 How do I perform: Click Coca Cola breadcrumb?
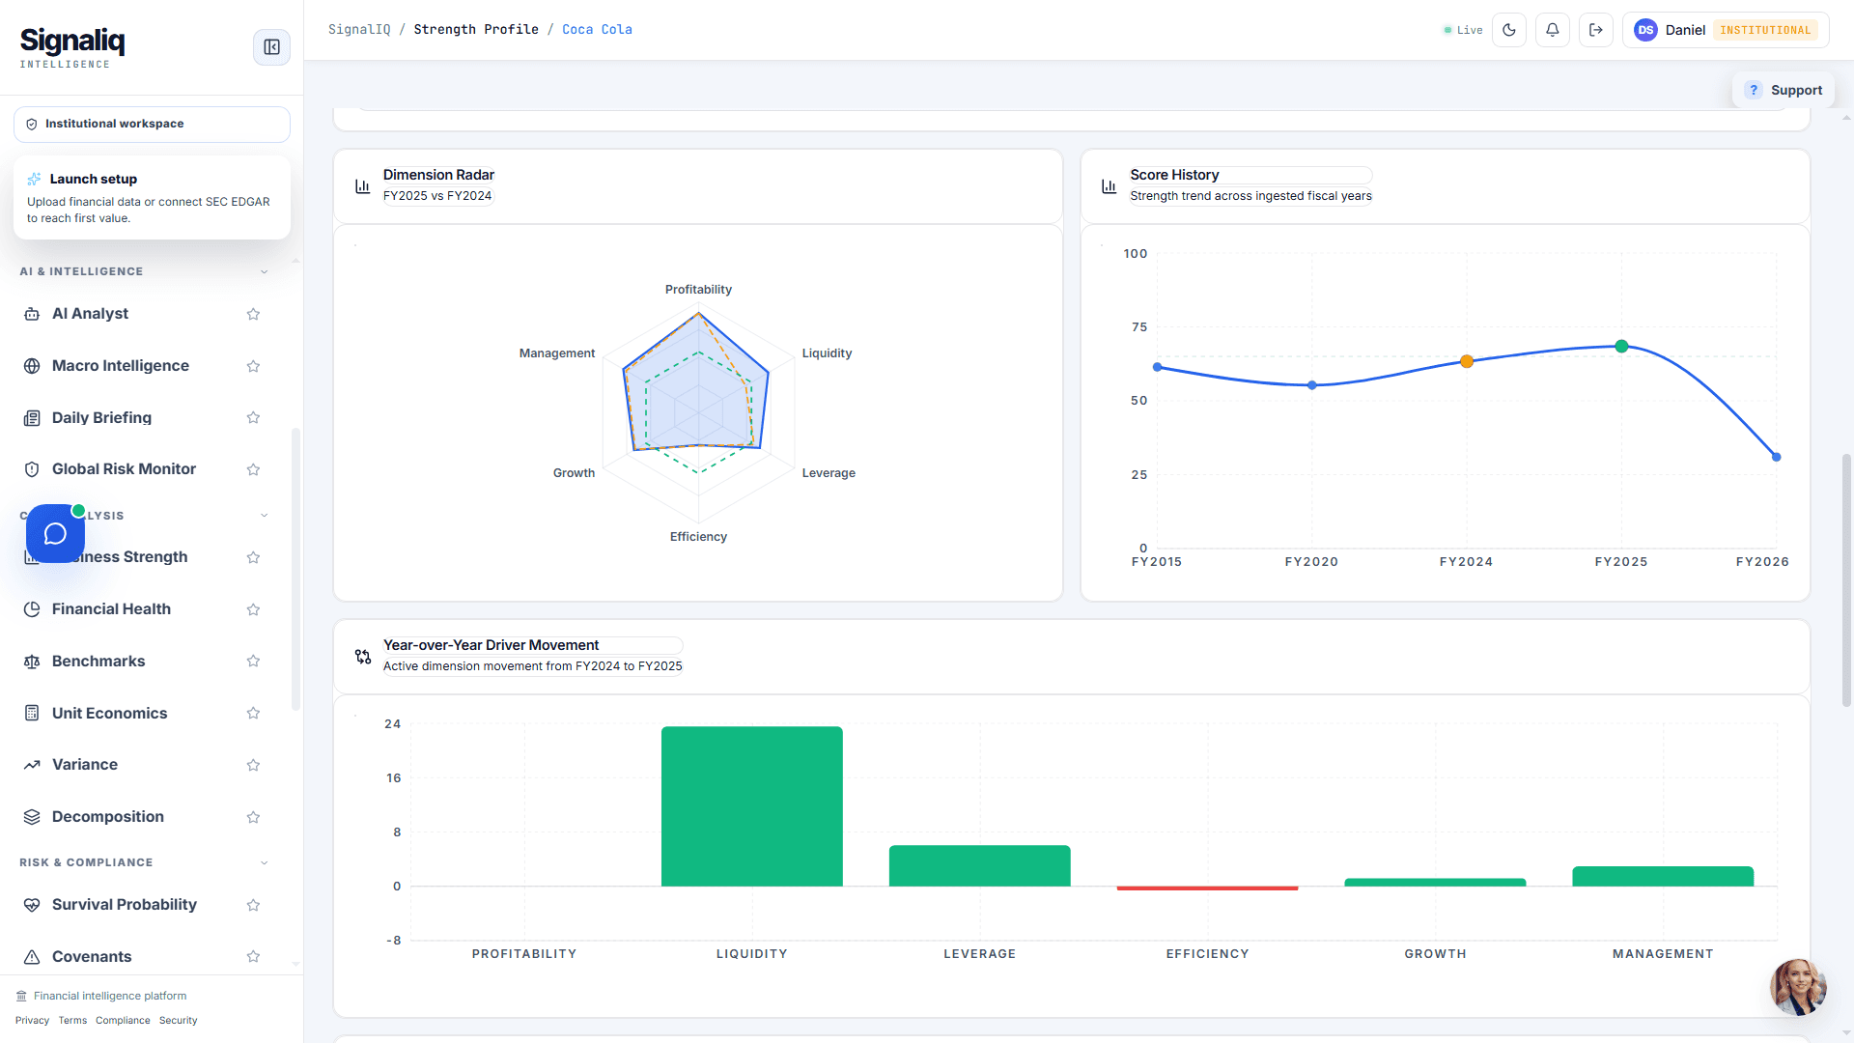point(597,29)
